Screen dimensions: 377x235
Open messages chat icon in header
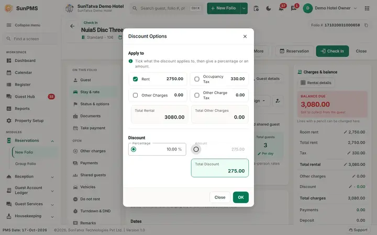click(294, 9)
